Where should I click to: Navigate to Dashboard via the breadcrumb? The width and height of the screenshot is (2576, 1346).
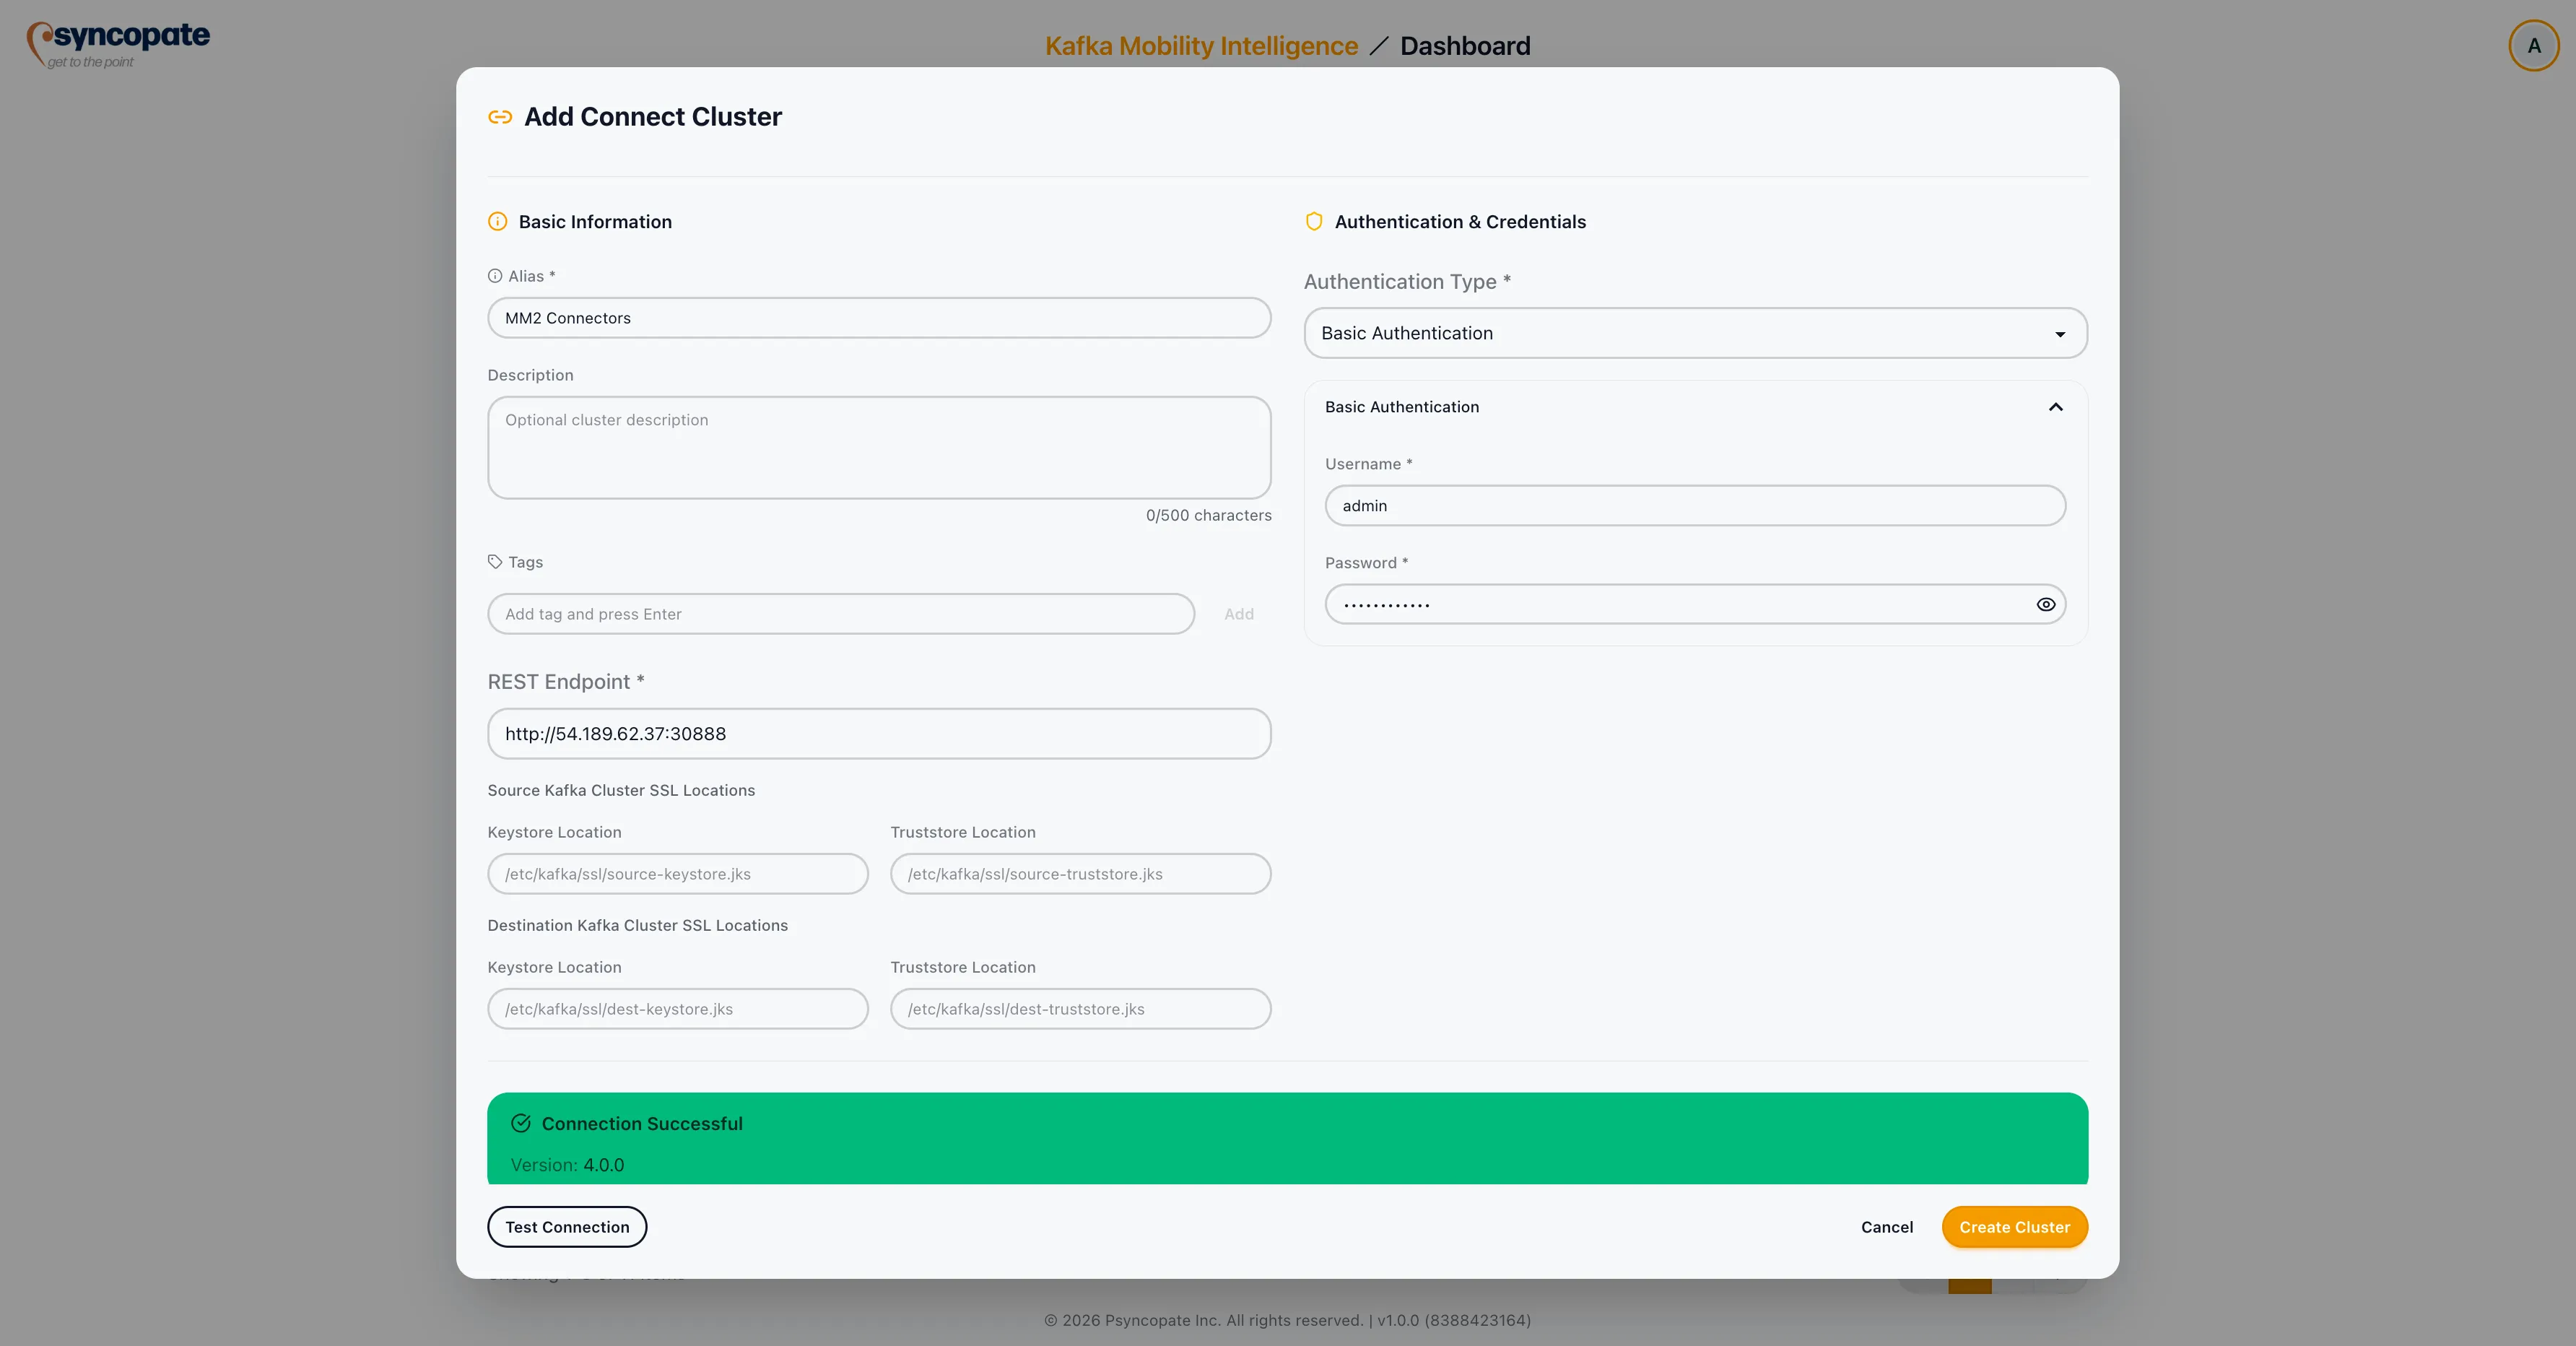click(x=1465, y=45)
